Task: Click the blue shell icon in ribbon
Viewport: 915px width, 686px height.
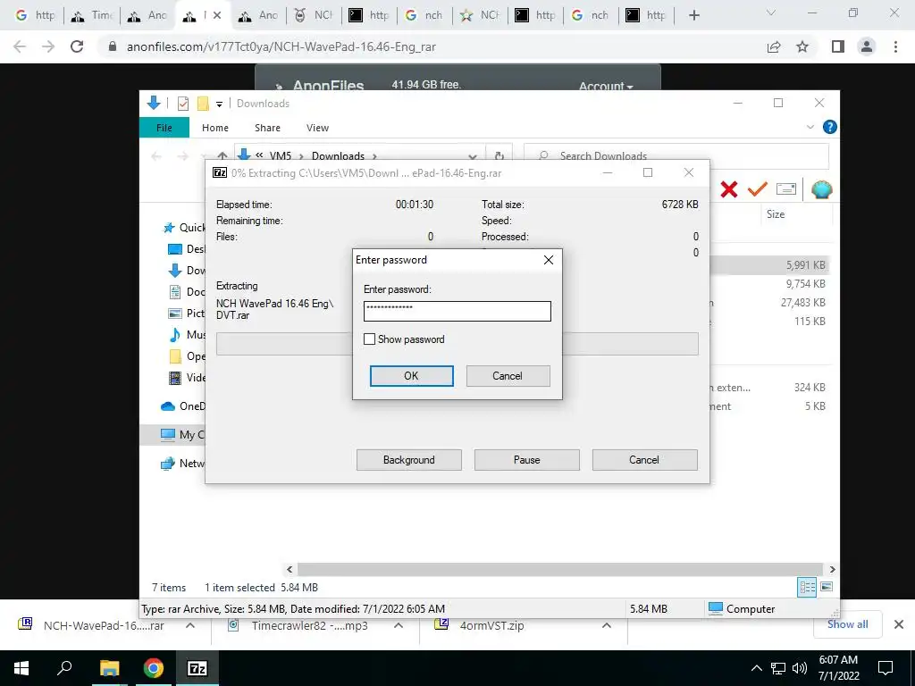Action: pyautogui.click(x=822, y=189)
